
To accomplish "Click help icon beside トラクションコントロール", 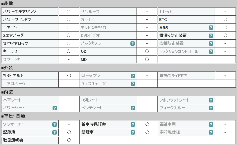I will tap(211, 52).
